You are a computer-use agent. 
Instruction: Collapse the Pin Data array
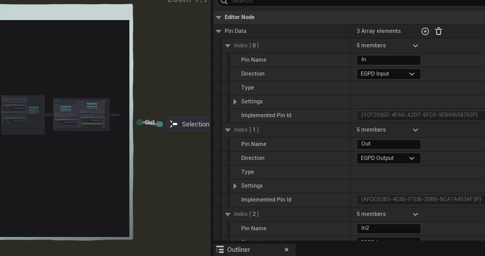pos(219,31)
